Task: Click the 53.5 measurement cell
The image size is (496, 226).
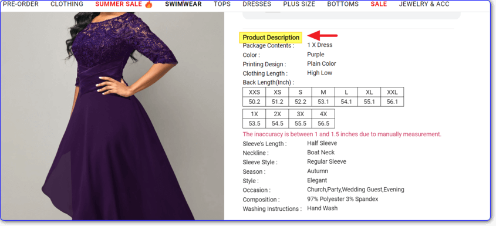Action: click(254, 123)
